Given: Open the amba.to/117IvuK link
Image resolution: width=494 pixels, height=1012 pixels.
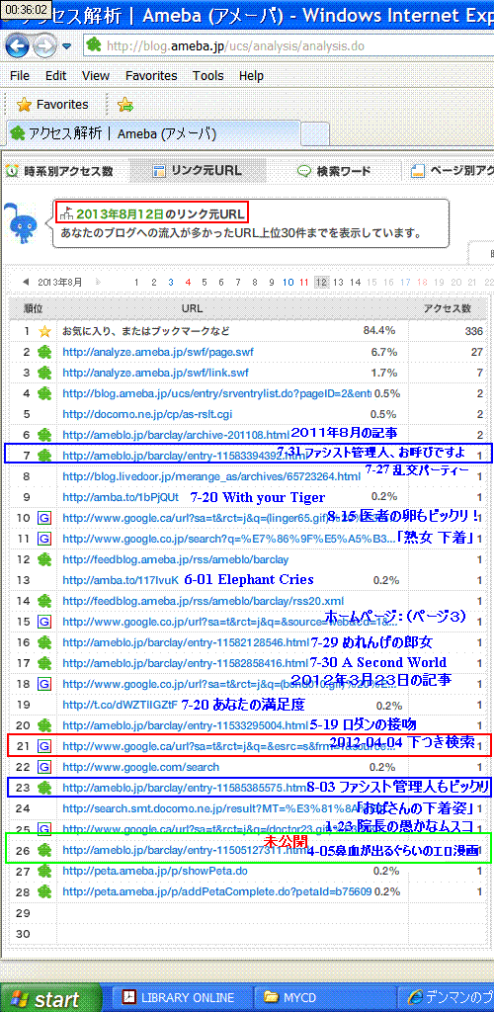Looking at the screenshot, I should [x=121, y=579].
